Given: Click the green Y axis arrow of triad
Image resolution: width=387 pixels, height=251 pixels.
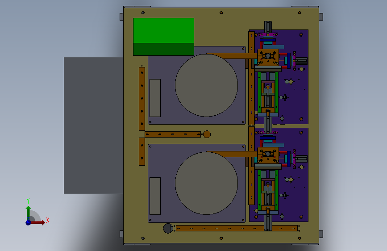Looking at the screenshot, I should 29,213.
